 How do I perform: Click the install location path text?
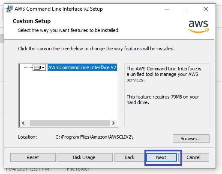[94, 137]
